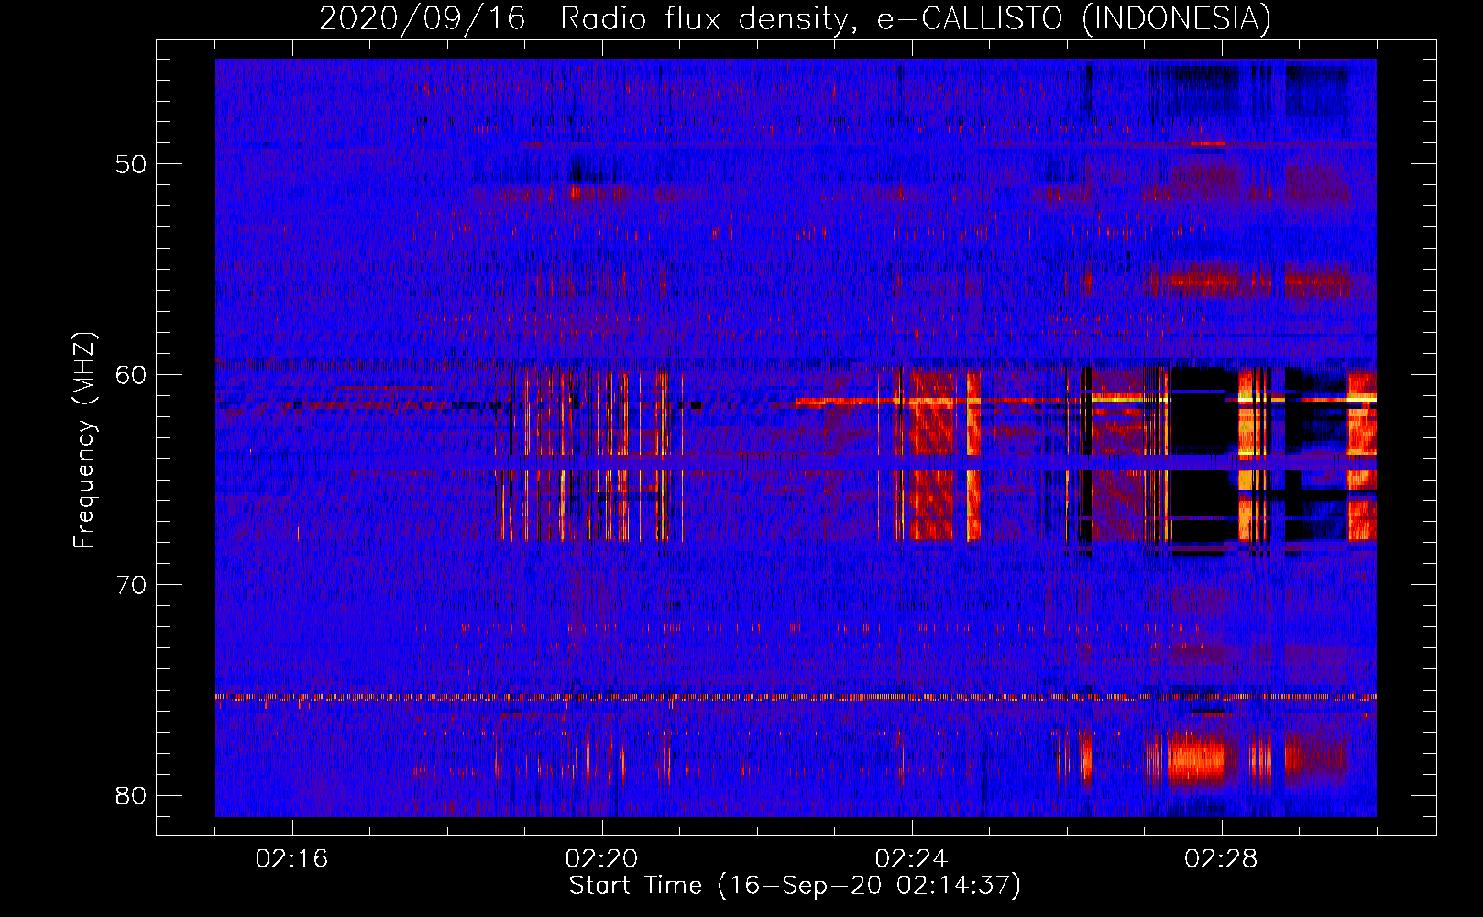The height and width of the screenshot is (917, 1483).
Task: Click the date '2020/09/16' in the title
Action: (x=423, y=18)
